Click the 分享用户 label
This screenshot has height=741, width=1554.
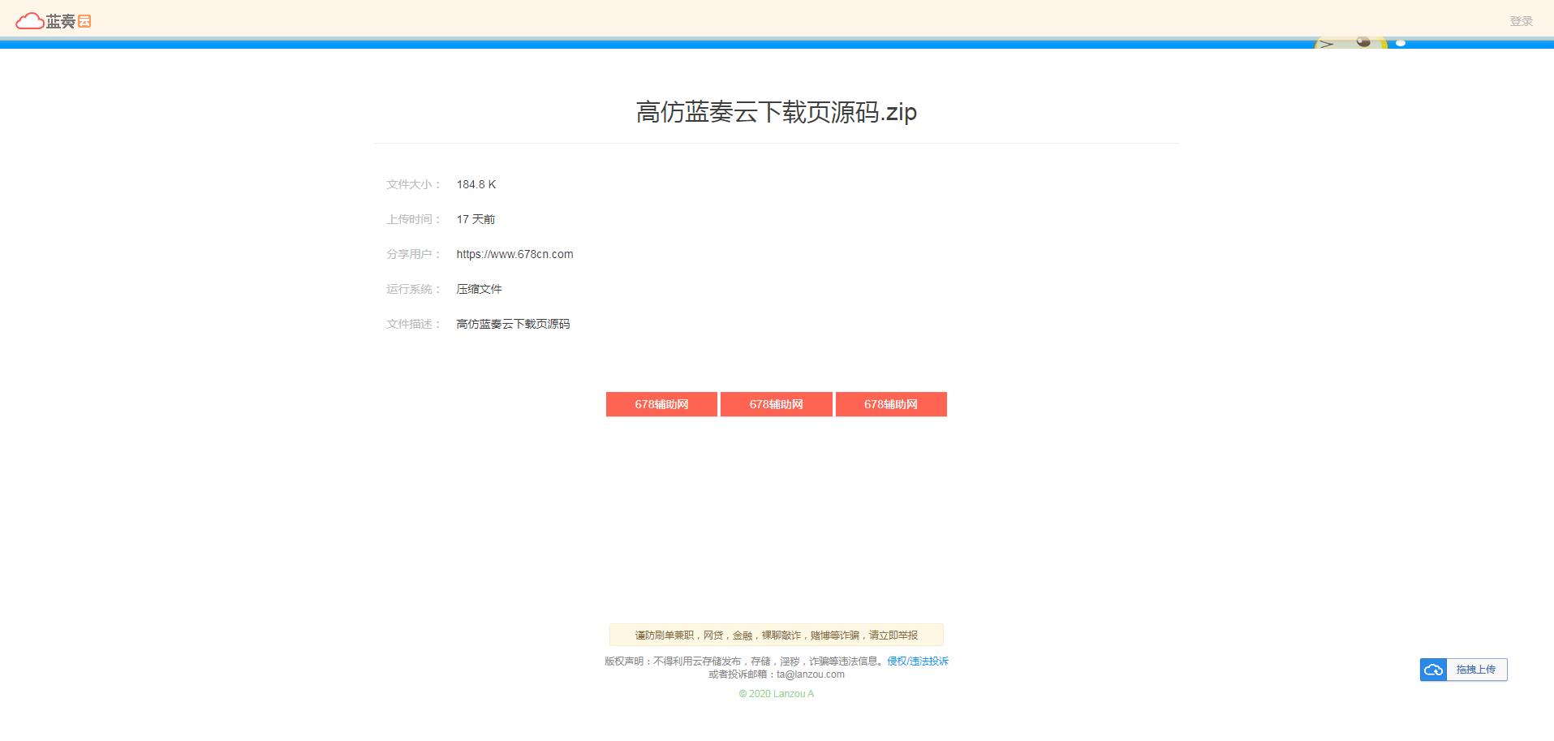click(x=413, y=254)
